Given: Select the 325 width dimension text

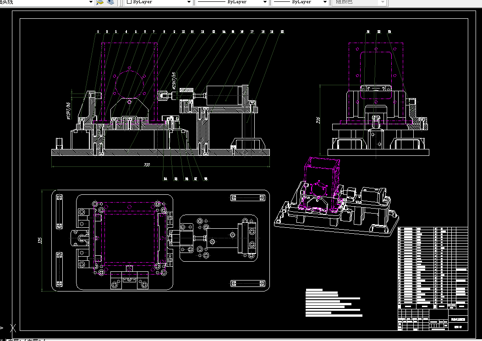Looking at the screenshot, I should point(40,241).
